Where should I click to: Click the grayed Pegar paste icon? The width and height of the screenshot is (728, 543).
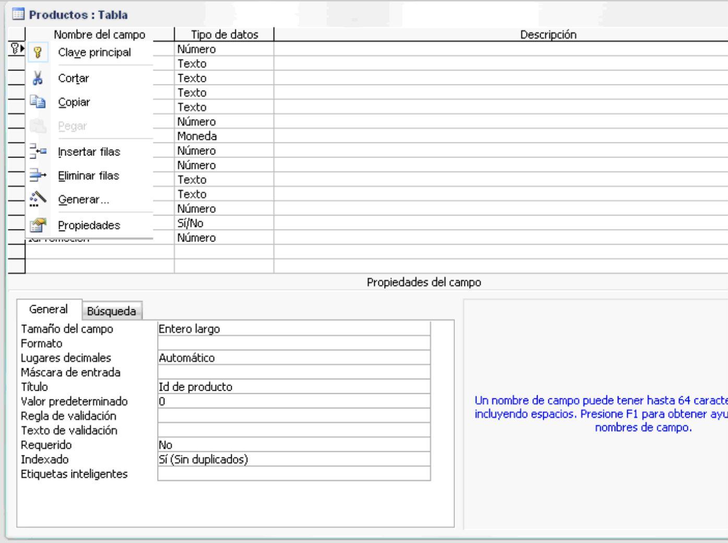click(37, 126)
